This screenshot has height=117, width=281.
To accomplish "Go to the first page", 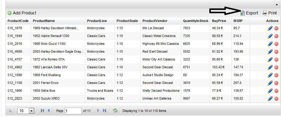I will [x=42, y=111].
